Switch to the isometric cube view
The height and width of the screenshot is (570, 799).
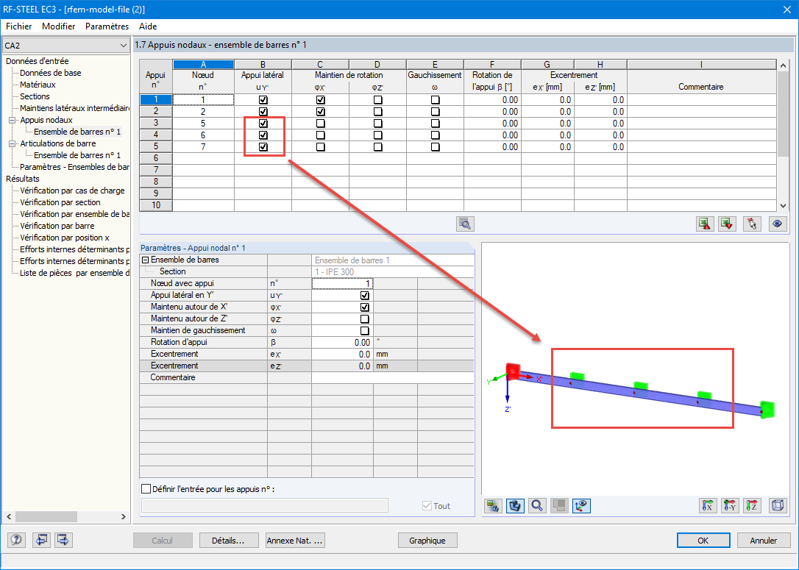tap(778, 505)
